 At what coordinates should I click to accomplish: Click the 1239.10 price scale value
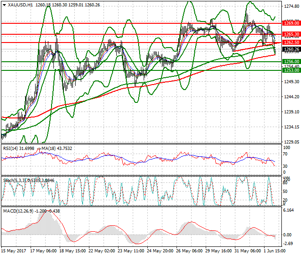291,112
